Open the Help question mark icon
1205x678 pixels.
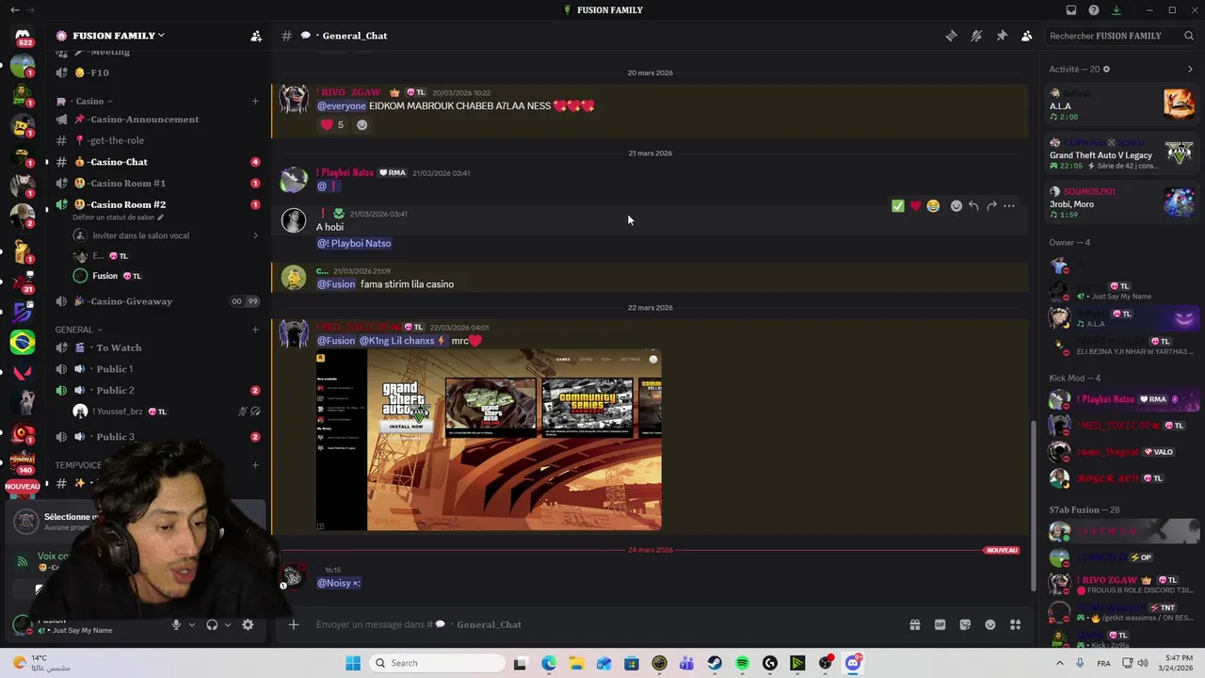pyautogui.click(x=1094, y=10)
